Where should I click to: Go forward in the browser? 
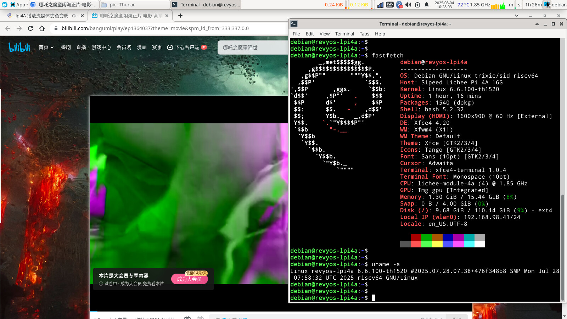19,28
